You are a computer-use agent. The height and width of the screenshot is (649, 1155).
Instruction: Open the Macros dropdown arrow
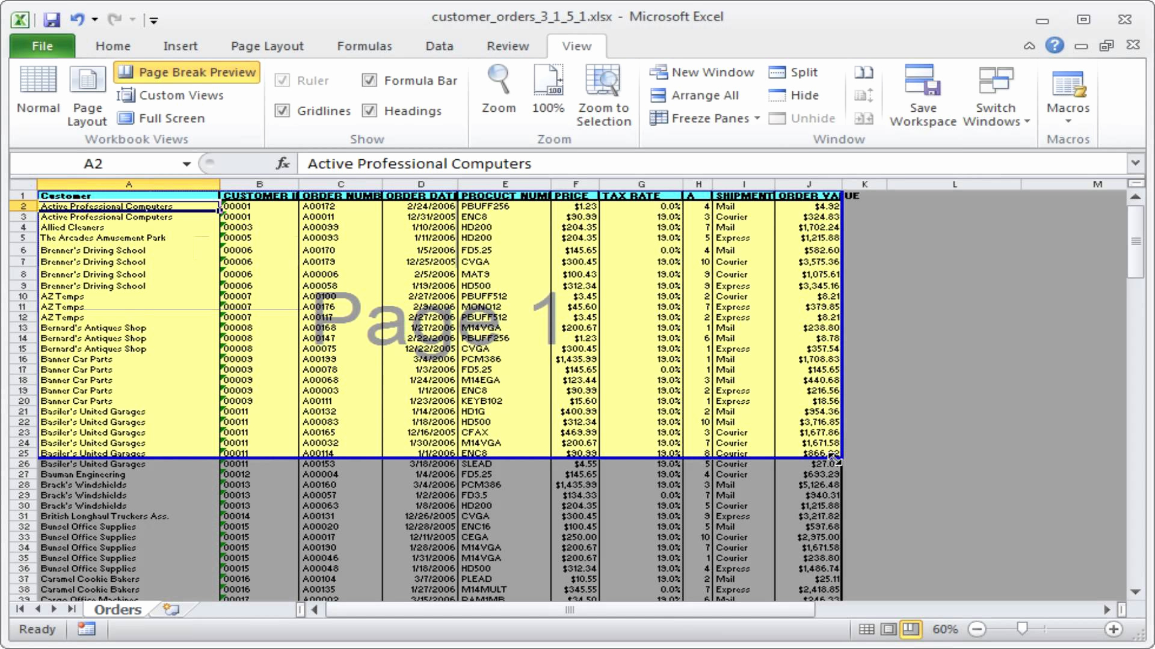click(1067, 119)
